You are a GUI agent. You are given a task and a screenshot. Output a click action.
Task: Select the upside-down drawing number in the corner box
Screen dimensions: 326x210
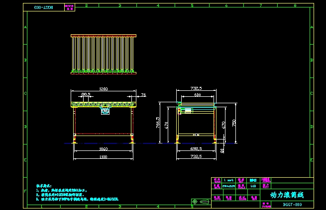[44, 7]
